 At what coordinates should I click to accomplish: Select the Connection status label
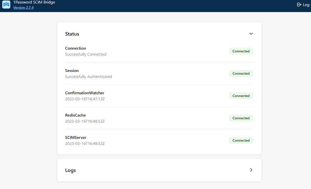coord(75,48)
